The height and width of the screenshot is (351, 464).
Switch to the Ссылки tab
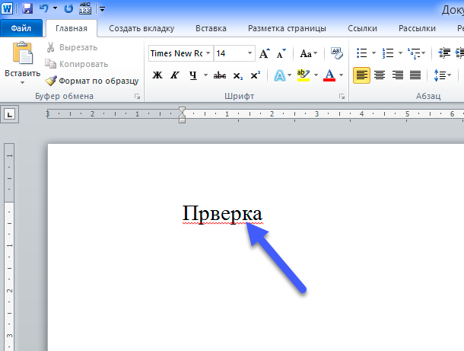click(x=362, y=28)
